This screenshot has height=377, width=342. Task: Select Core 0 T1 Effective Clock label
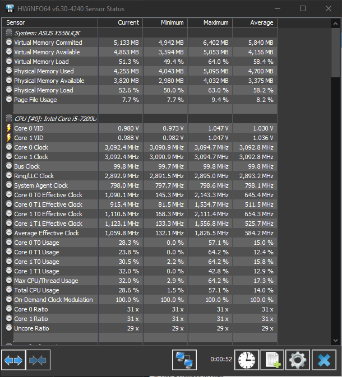48,204
